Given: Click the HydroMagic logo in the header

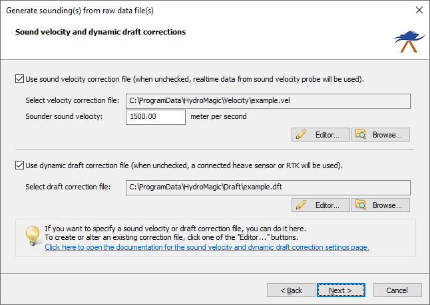Looking at the screenshot, I should click(x=409, y=42).
